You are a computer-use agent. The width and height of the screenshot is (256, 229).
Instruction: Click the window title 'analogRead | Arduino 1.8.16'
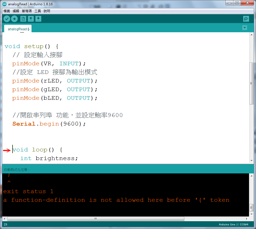pos(30,4)
